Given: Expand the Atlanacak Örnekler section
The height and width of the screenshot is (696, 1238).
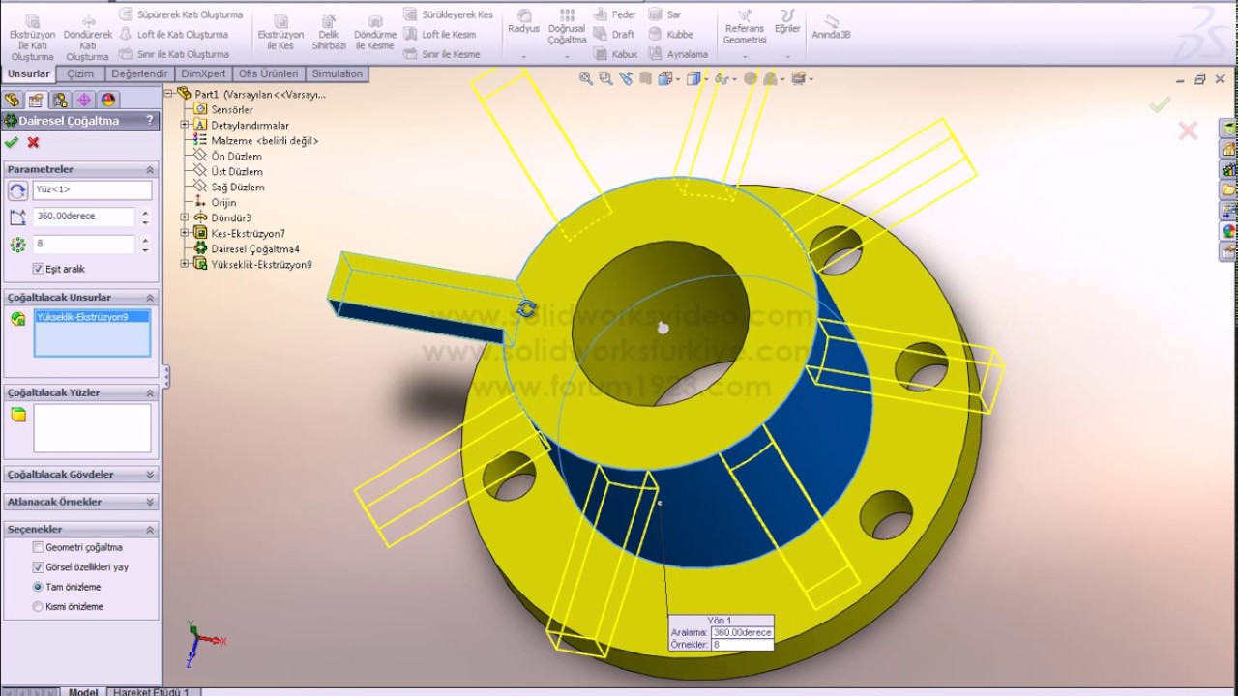Looking at the screenshot, I should (150, 502).
